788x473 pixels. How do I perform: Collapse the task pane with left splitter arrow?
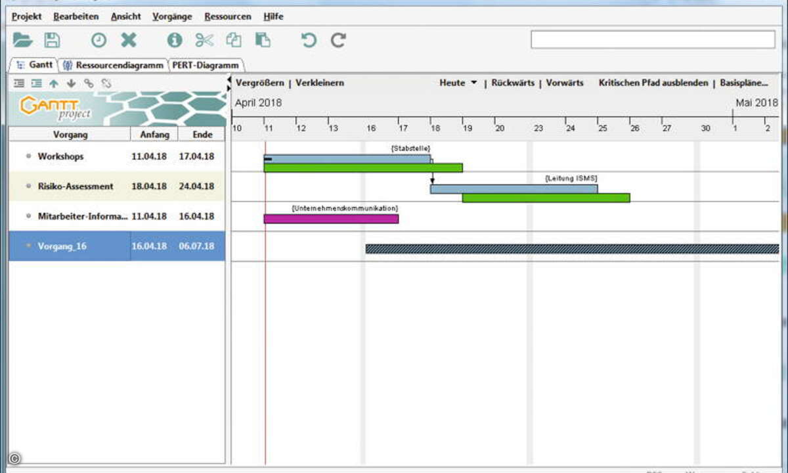tap(229, 79)
